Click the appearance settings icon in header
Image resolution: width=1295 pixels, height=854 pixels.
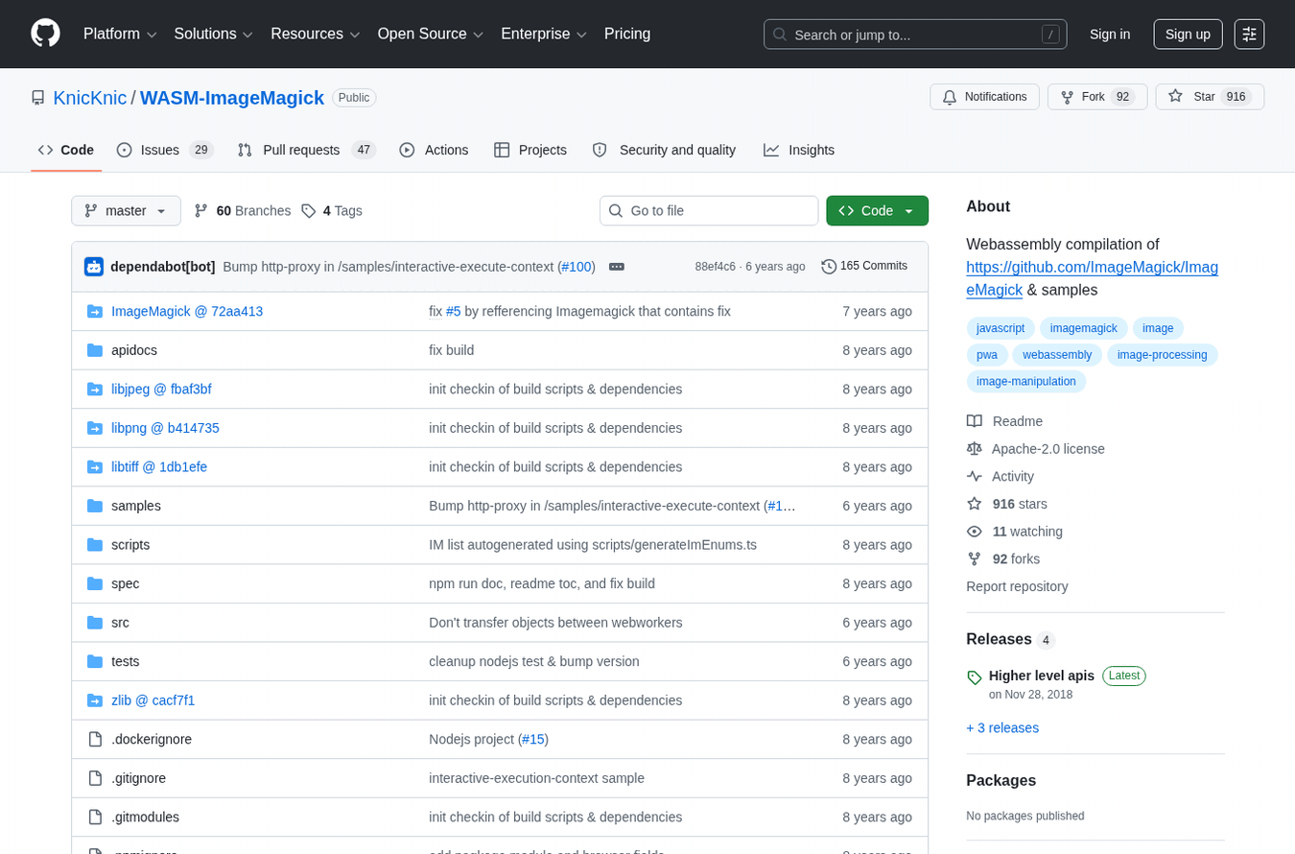pyautogui.click(x=1249, y=35)
